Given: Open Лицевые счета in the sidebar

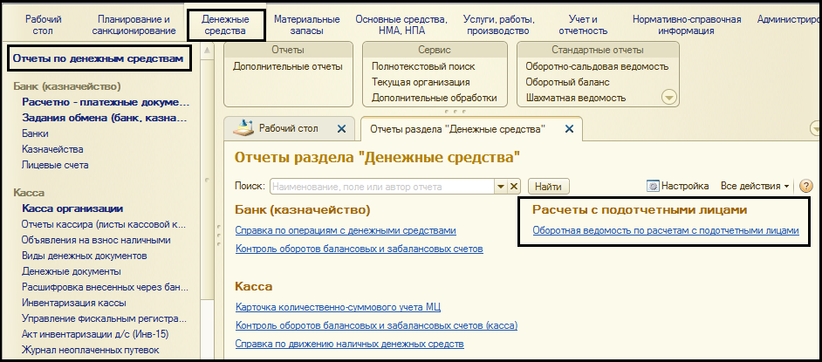Looking at the screenshot, I should click(x=55, y=165).
